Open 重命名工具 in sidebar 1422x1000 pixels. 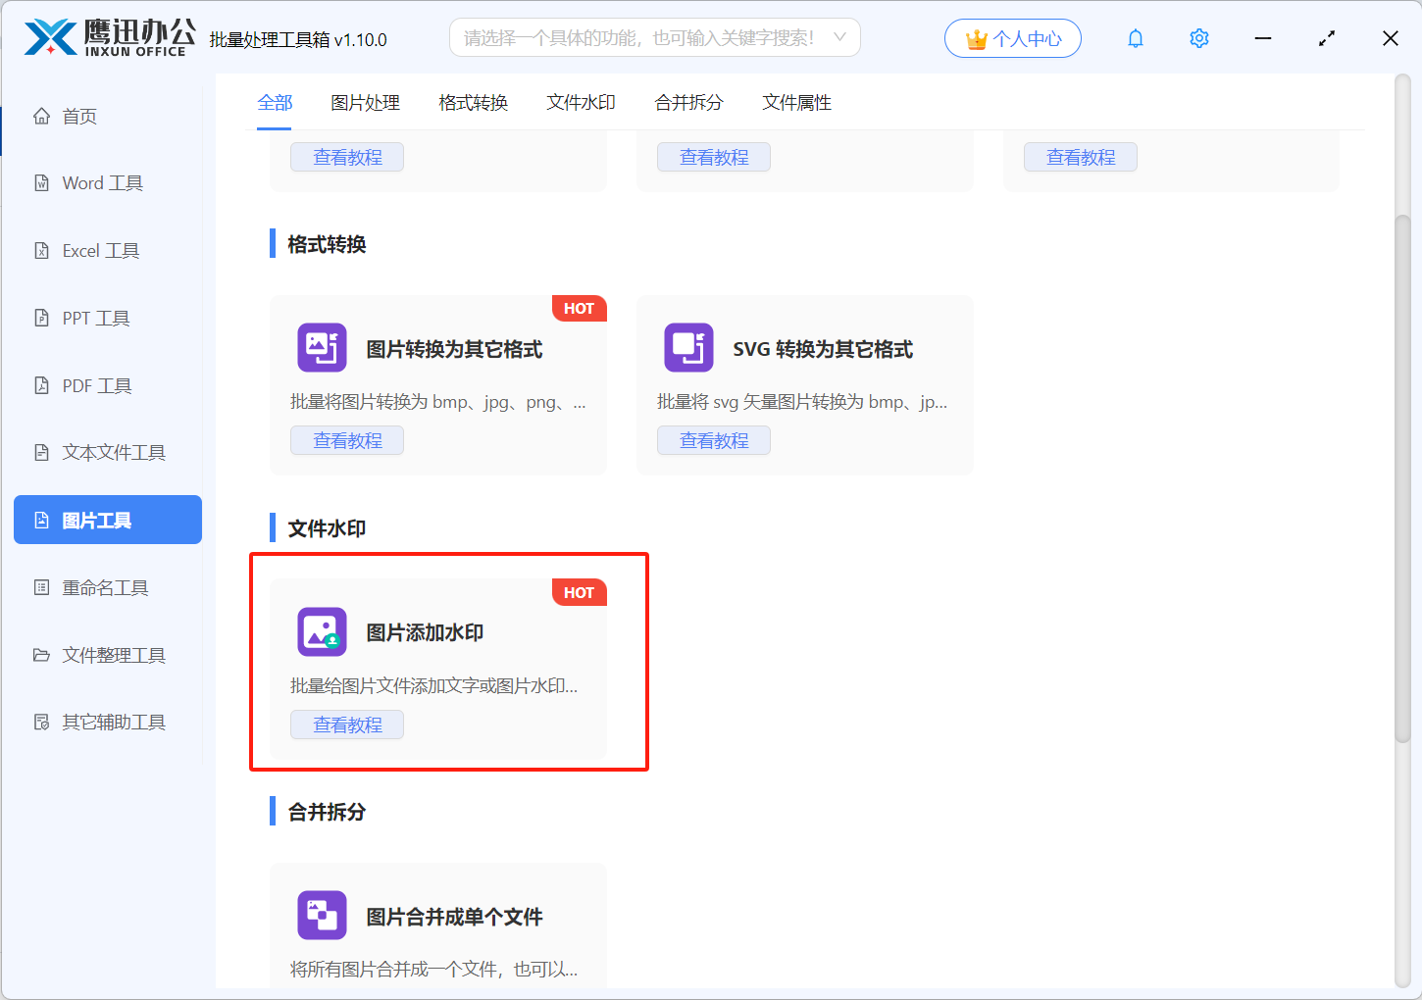(108, 588)
